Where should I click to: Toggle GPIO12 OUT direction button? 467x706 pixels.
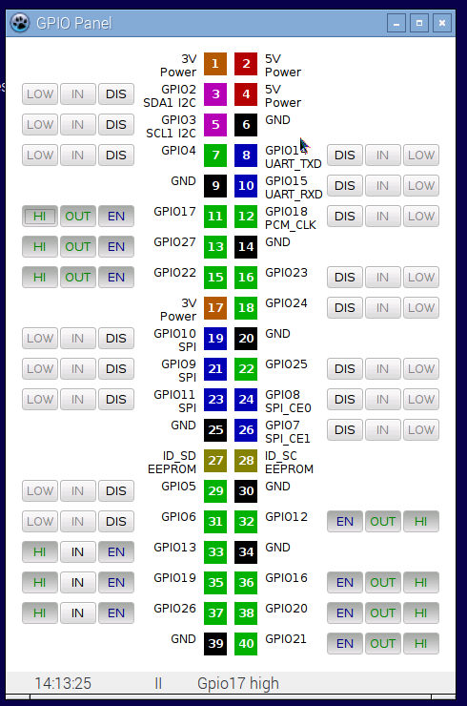tap(383, 522)
